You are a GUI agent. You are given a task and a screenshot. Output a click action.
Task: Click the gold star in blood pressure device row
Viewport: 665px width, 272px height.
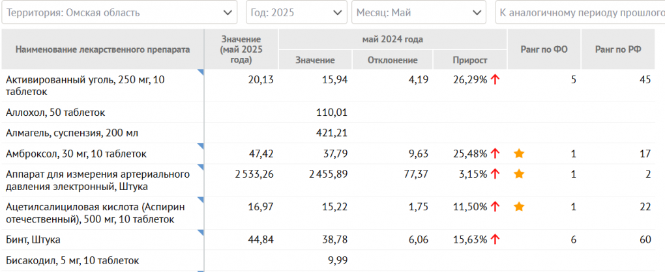coord(519,174)
